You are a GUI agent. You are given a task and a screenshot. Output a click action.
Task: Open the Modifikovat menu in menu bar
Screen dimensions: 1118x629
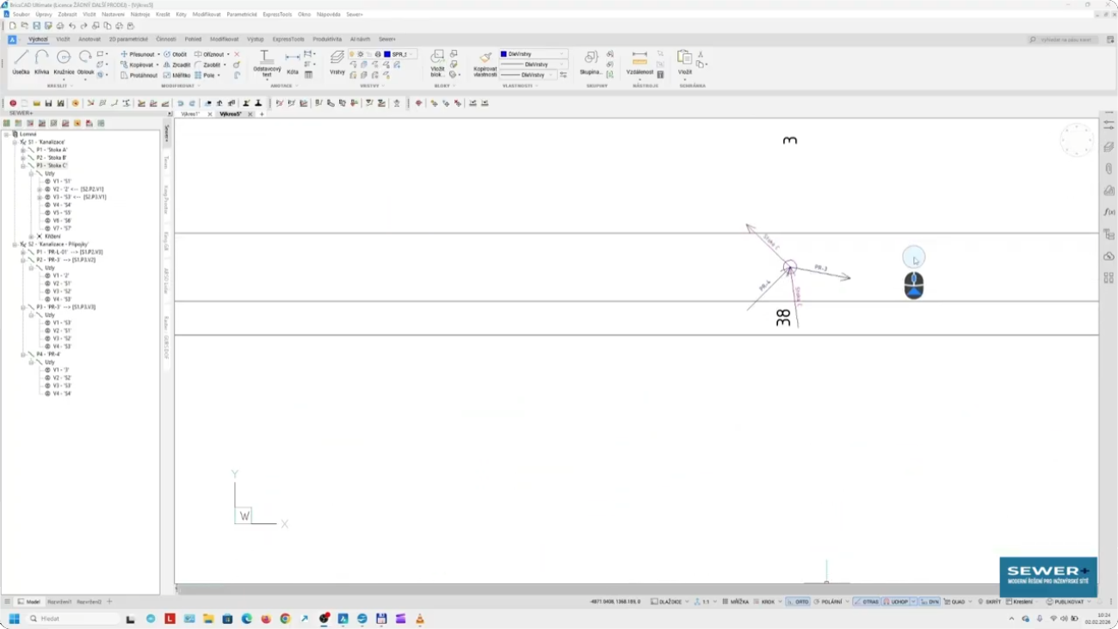[206, 15]
